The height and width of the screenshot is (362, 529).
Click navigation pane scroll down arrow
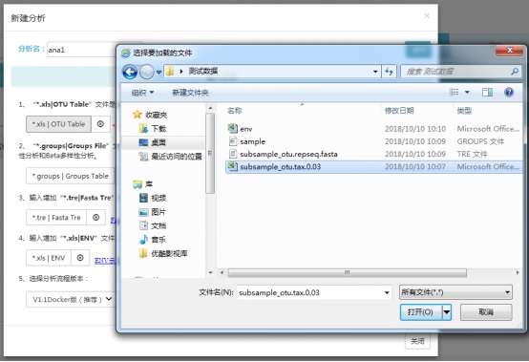[x=210, y=272]
